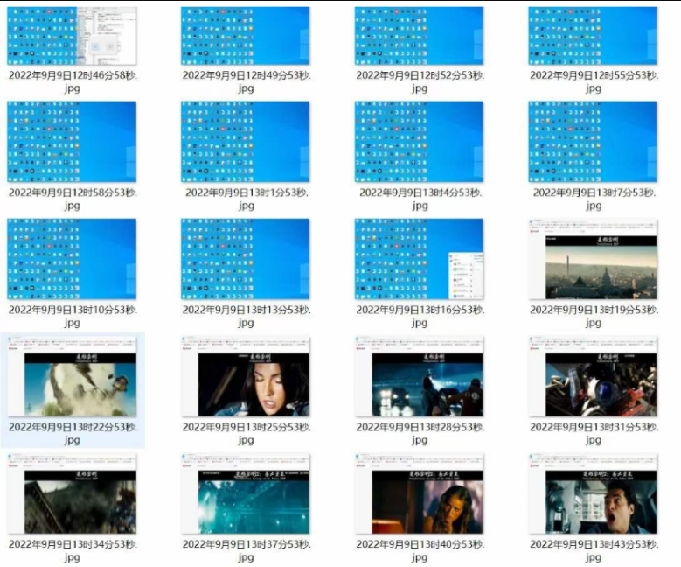Select thumbnail of 2022年9月9日13时22分53秒.jpg
The image size is (681, 567).
point(72,376)
